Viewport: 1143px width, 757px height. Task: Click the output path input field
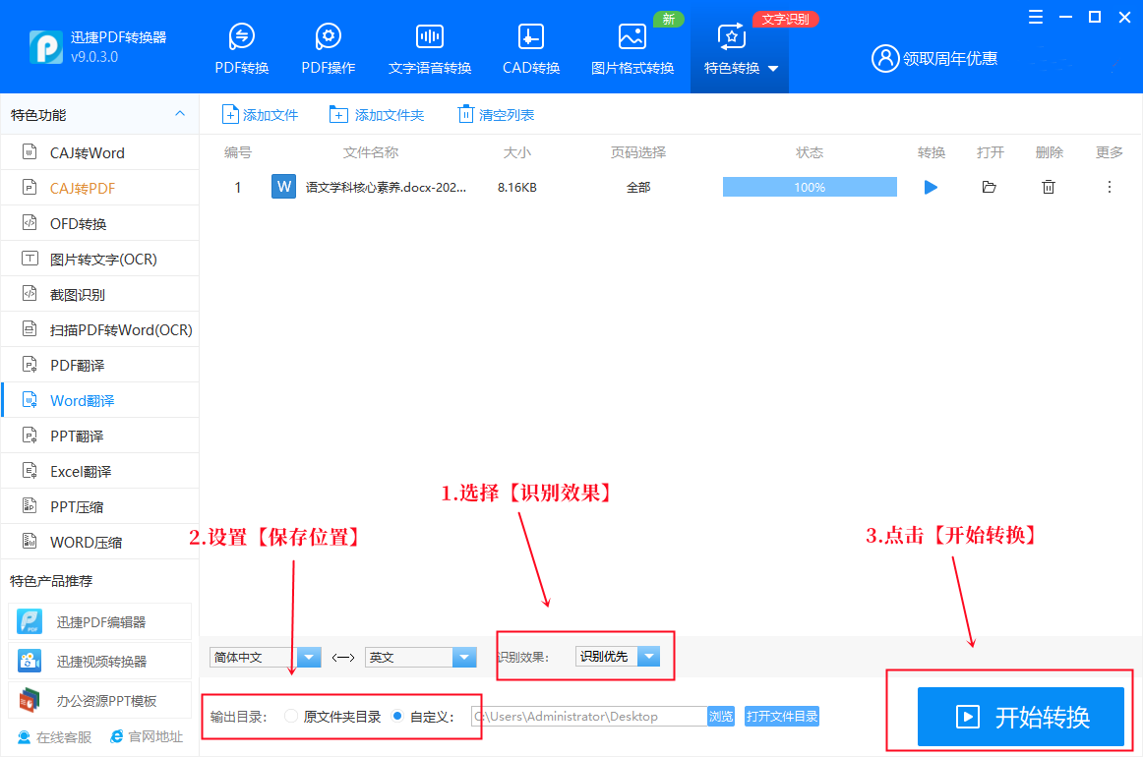pos(589,716)
